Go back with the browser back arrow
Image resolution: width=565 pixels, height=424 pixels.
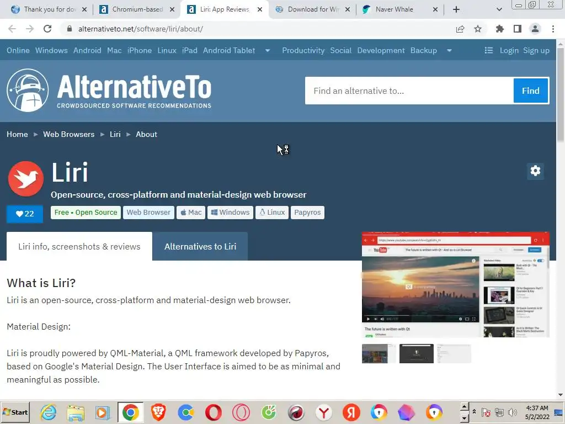pyautogui.click(x=12, y=29)
